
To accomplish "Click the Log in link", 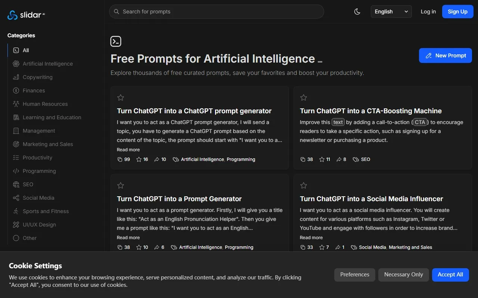I will pos(428,12).
